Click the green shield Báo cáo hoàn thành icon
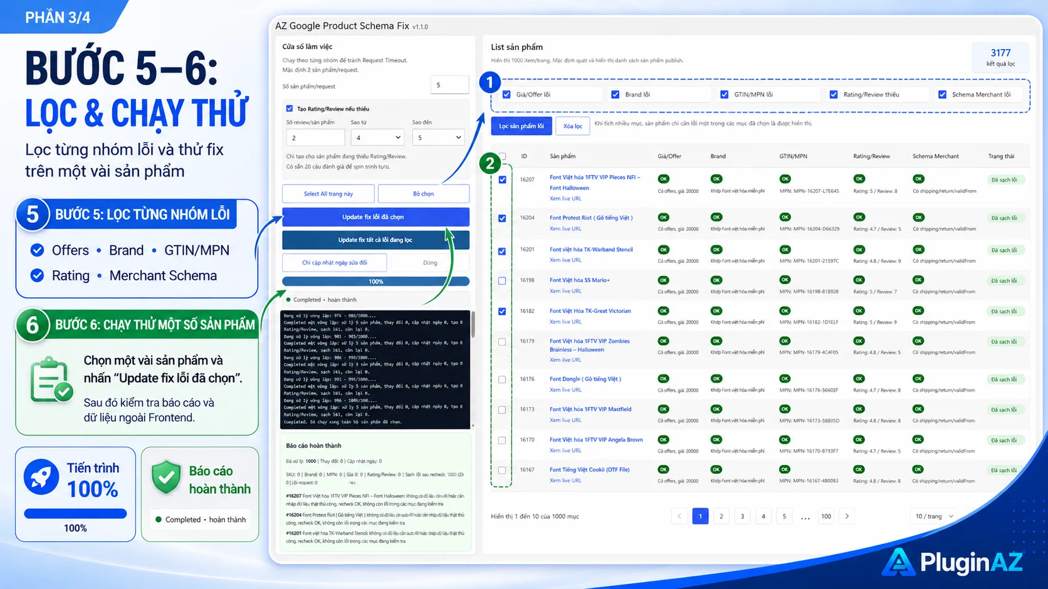The image size is (1048, 589). [x=166, y=478]
